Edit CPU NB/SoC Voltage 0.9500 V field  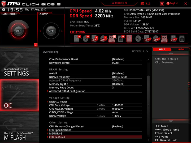(118, 109)
